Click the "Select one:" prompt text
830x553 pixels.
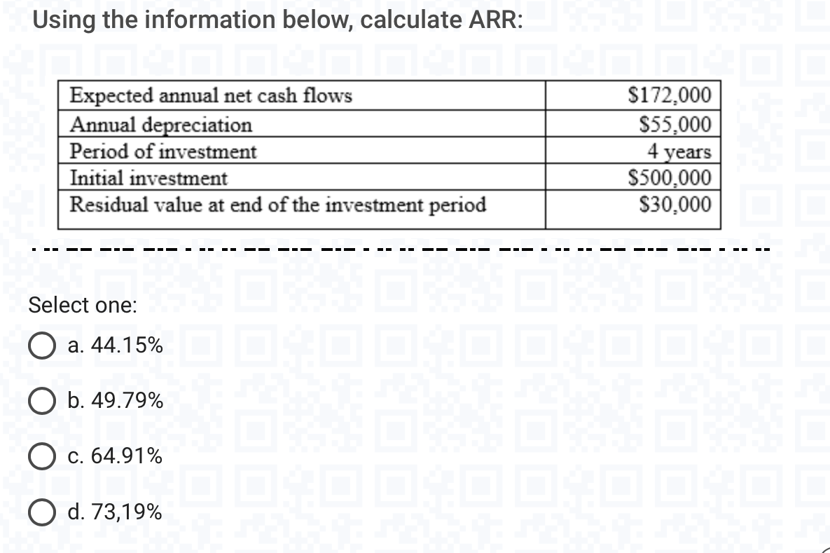(x=82, y=305)
